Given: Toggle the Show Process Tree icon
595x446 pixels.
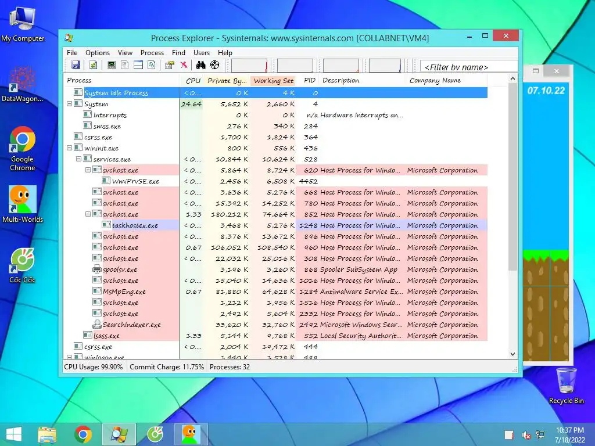Looking at the screenshot, I should click(x=124, y=65).
